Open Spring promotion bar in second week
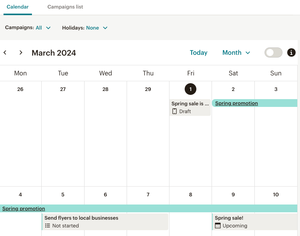This screenshot has width=300, height=236. point(24,209)
